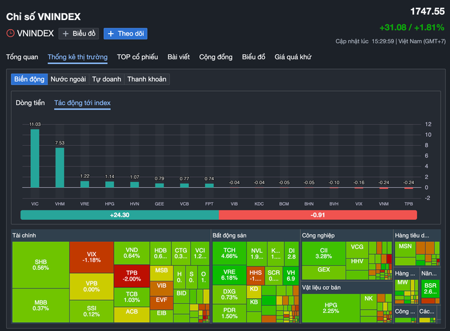Click the red -0.91 summary bar segment
Image resolution: width=450 pixels, height=331 pixels.
pos(318,215)
